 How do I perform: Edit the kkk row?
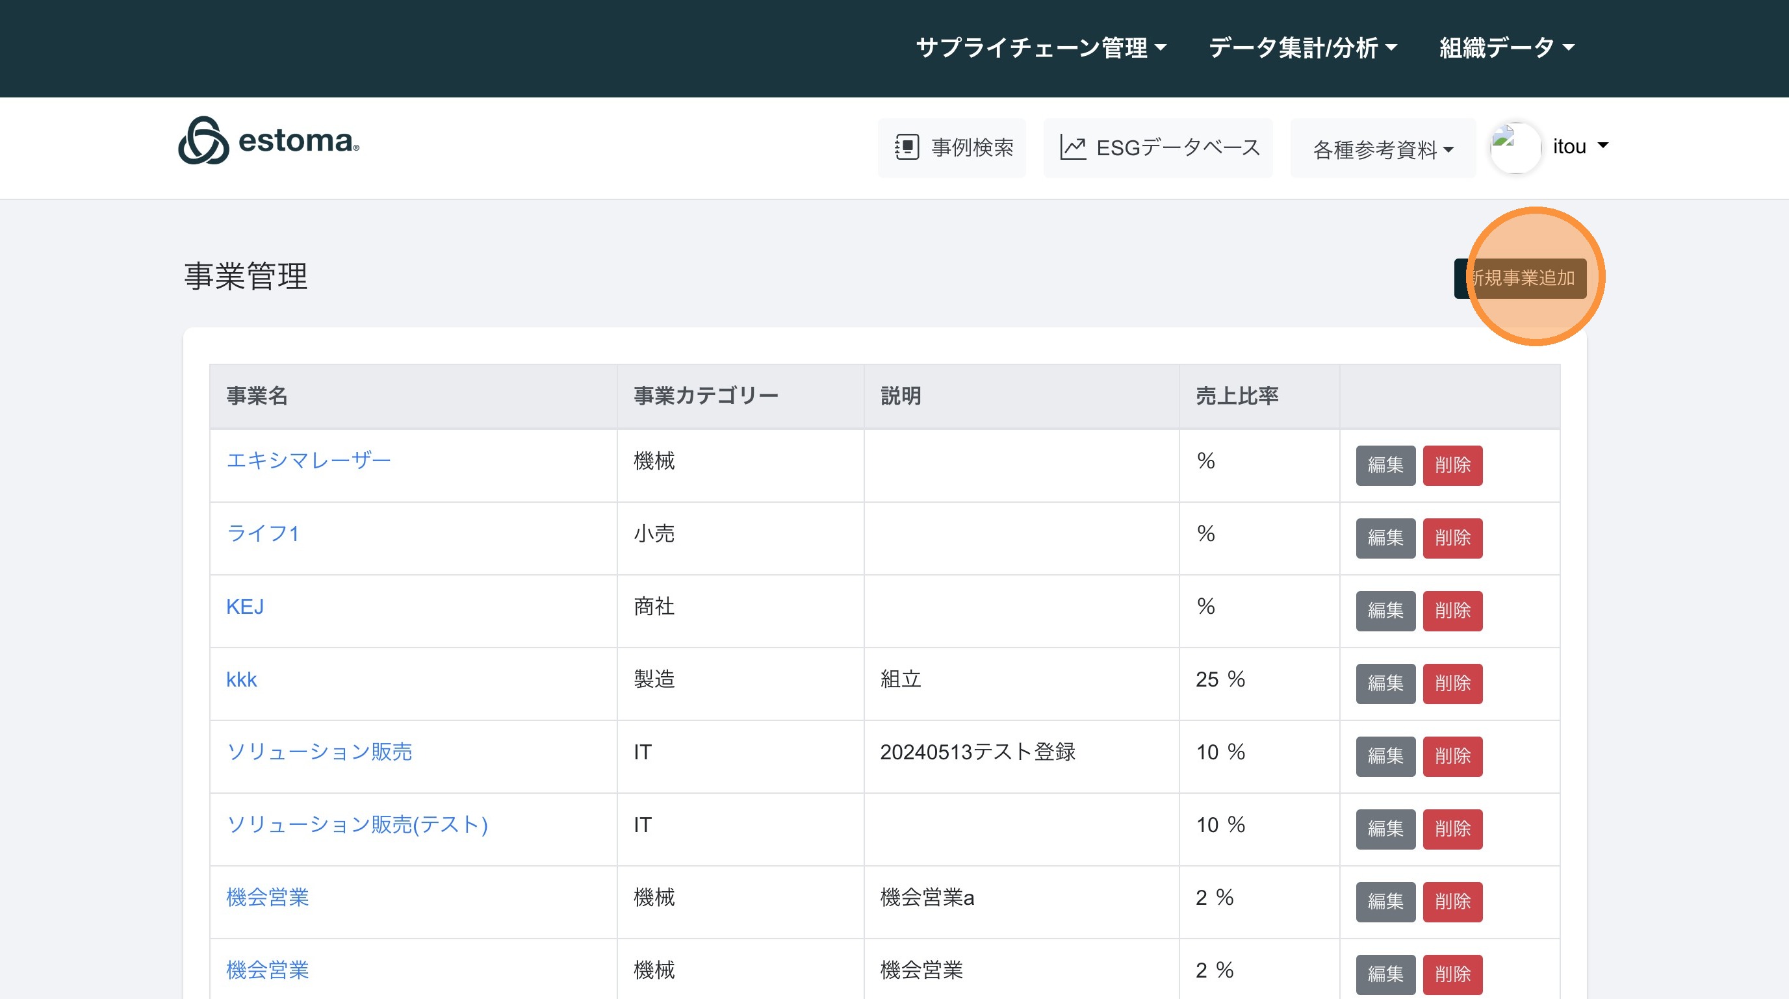click(1385, 684)
